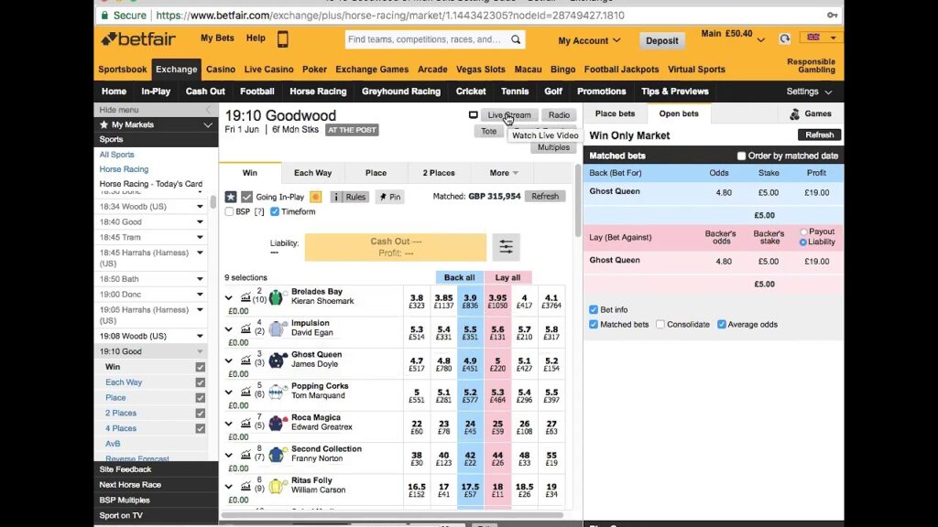The image size is (938, 527).
Task: Click Ghost Queen jockey silks icon
Action: point(277,360)
